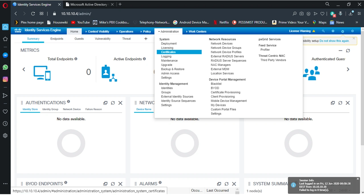Open Certificate Provisioning in Device Portal Management
This screenshot has height=195, width=364.
click(225, 92)
